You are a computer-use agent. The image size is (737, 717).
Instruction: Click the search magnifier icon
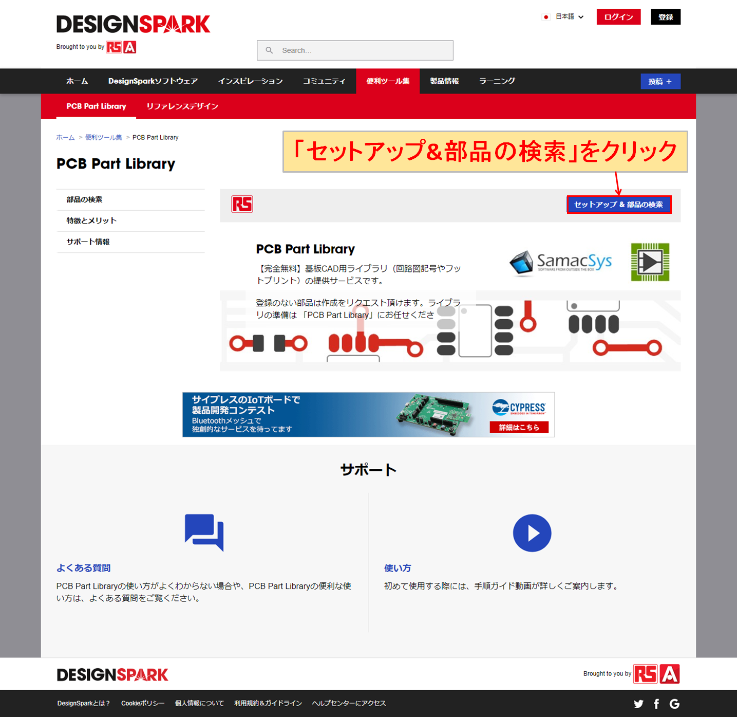[270, 50]
